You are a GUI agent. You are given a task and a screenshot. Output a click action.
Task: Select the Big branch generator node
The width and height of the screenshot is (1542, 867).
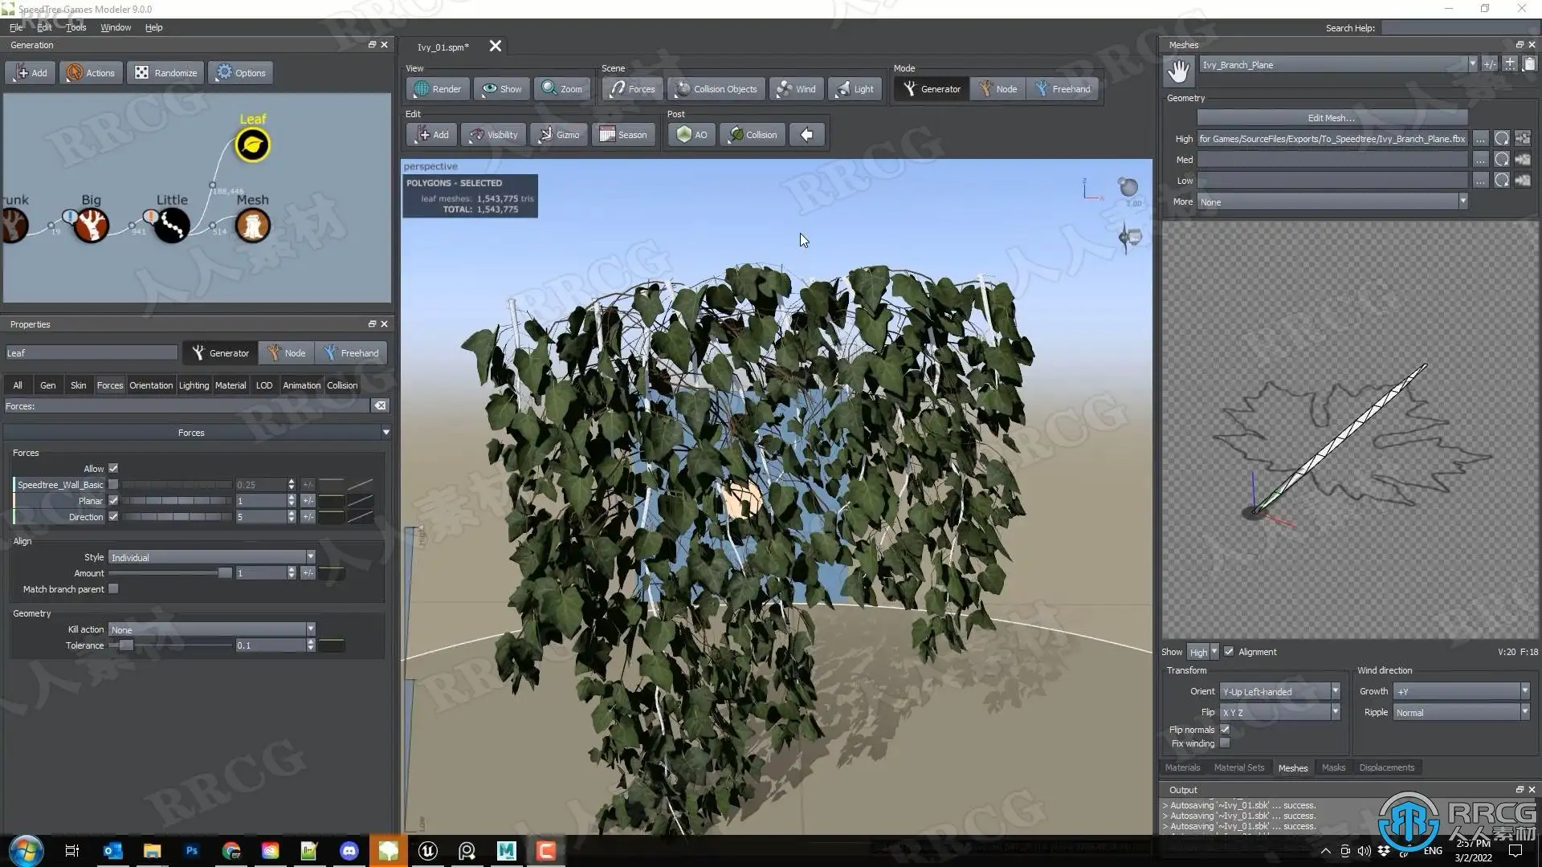(x=91, y=226)
